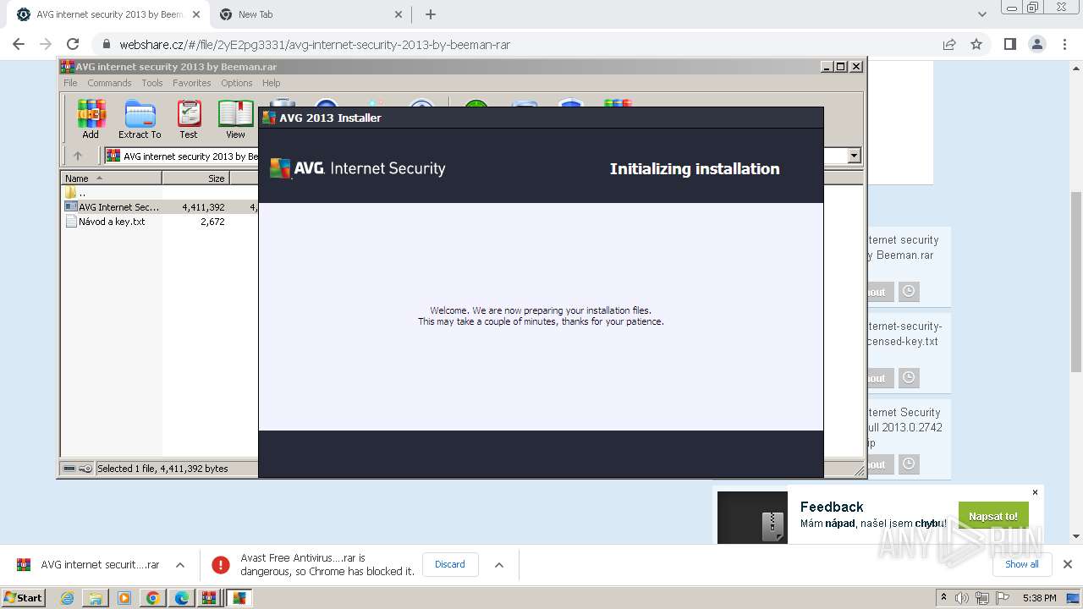Open a new browser tab with plus button
This screenshot has width=1083, height=609.
(431, 14)
